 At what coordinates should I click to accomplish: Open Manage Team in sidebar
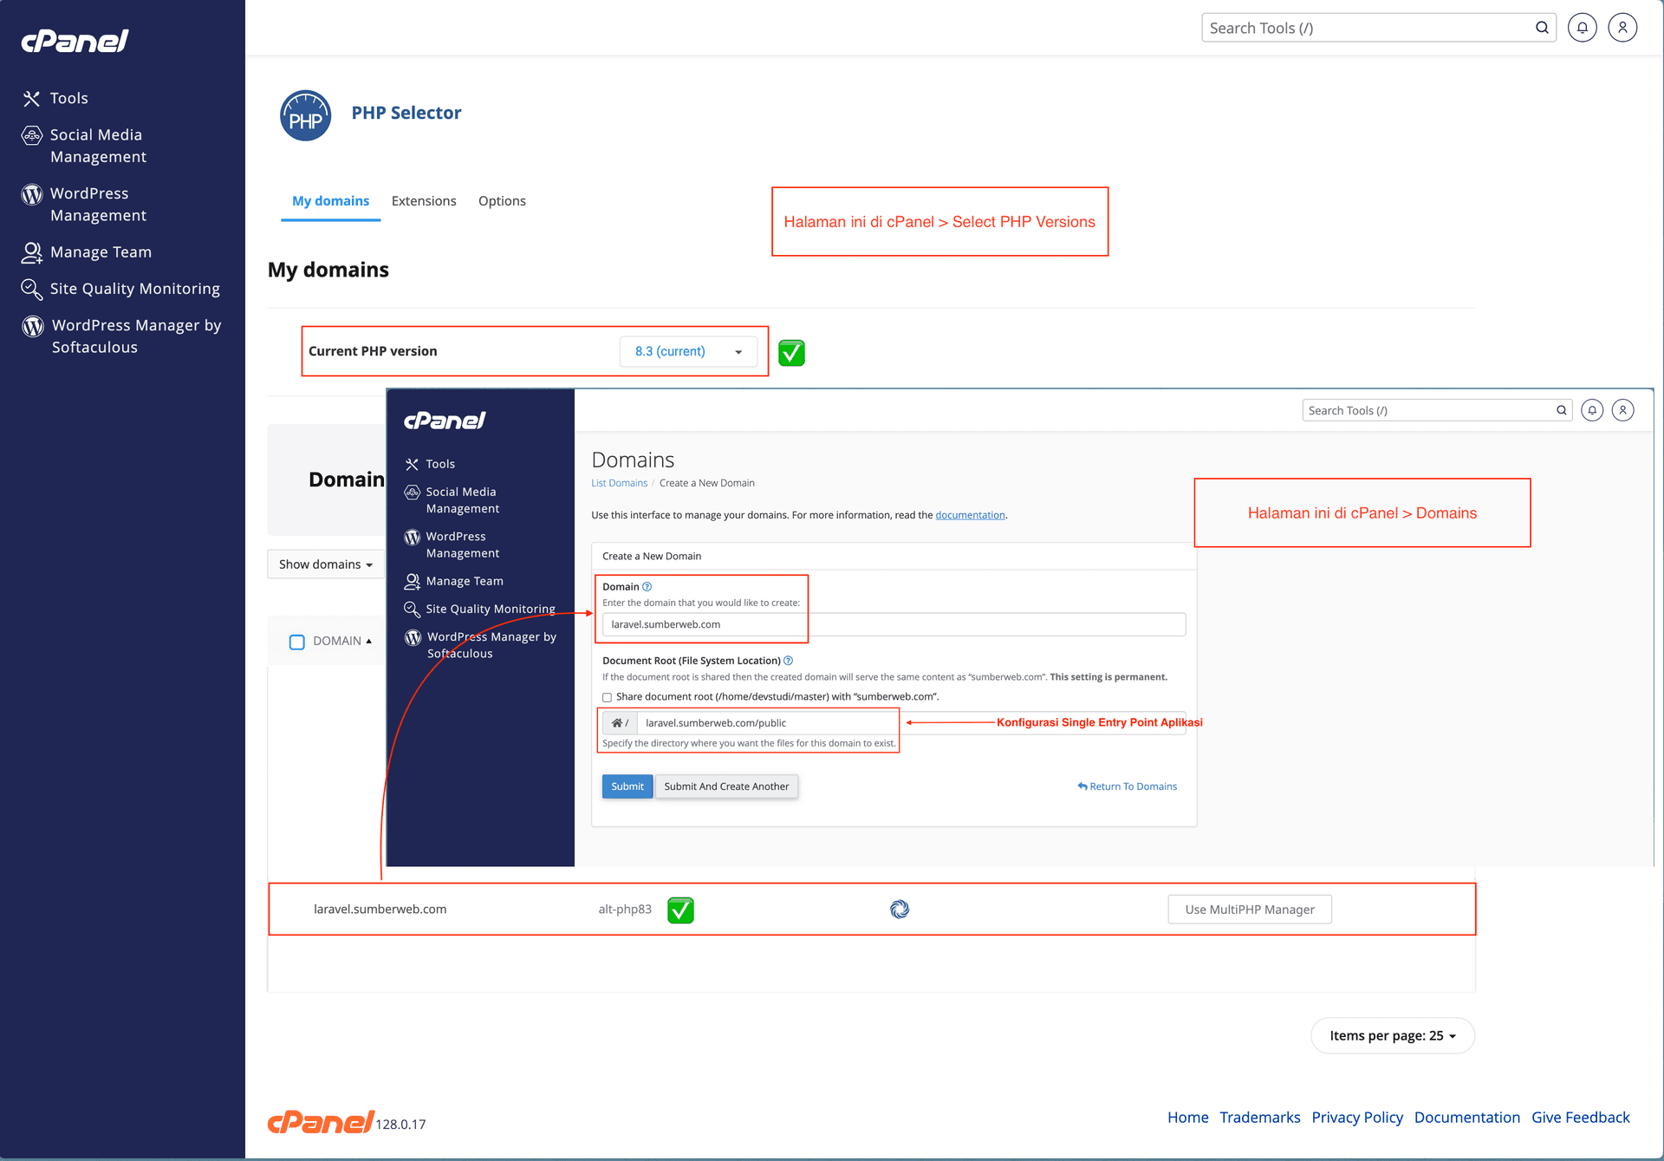[x=100, y=252]
